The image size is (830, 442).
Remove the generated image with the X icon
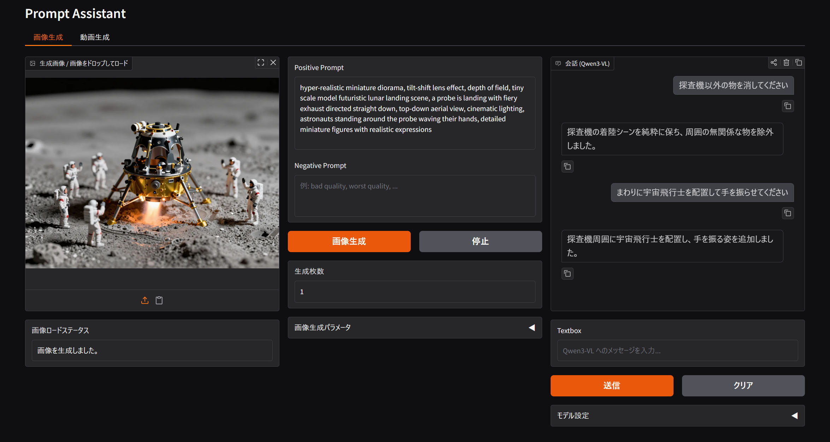click(273, 63)
